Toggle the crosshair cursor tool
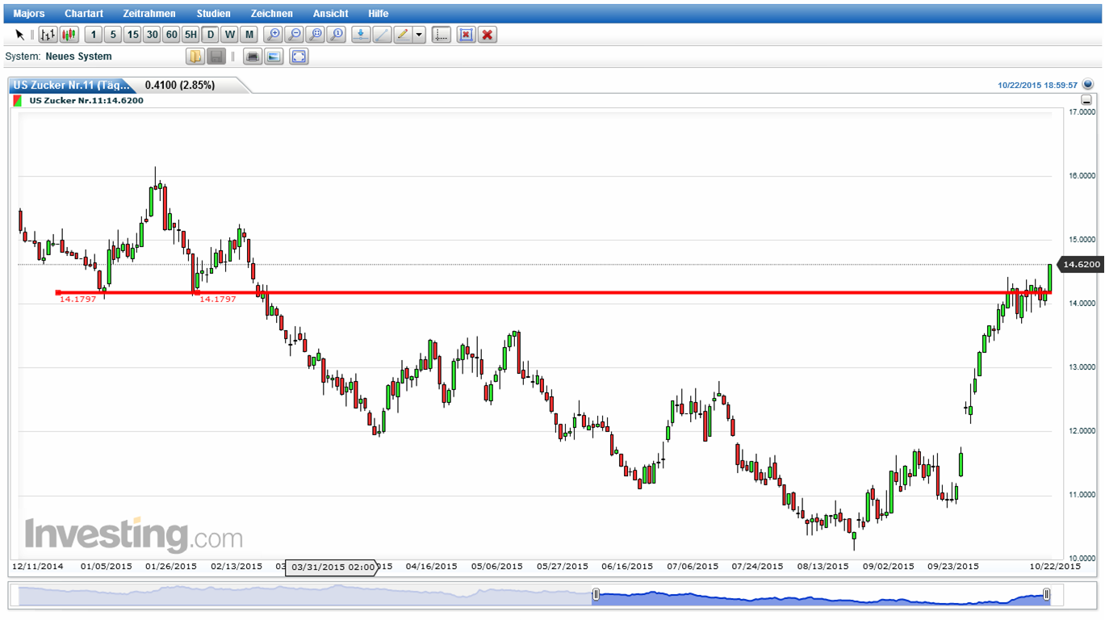 (x=442, y=35)
